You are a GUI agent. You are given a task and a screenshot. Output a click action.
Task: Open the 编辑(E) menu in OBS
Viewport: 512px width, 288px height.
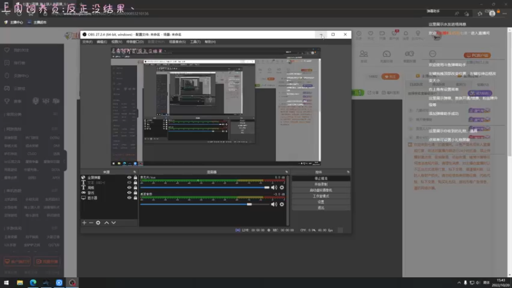click(102, 42)
